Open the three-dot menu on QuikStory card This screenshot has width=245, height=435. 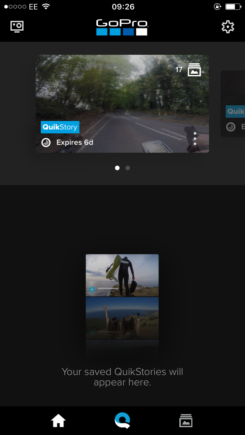coord(195,139)
